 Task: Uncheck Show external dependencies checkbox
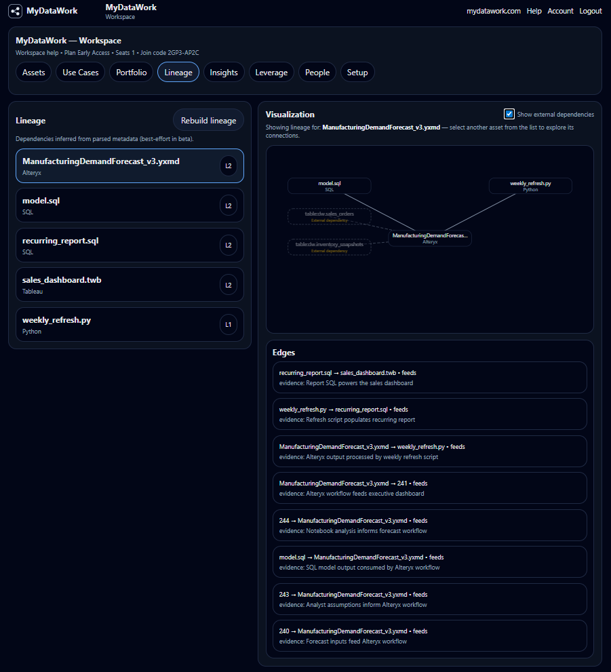pyautogui.click(x=509, y=114)
